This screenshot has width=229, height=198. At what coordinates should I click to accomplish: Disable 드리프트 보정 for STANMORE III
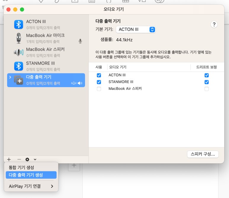click(206, 82)
